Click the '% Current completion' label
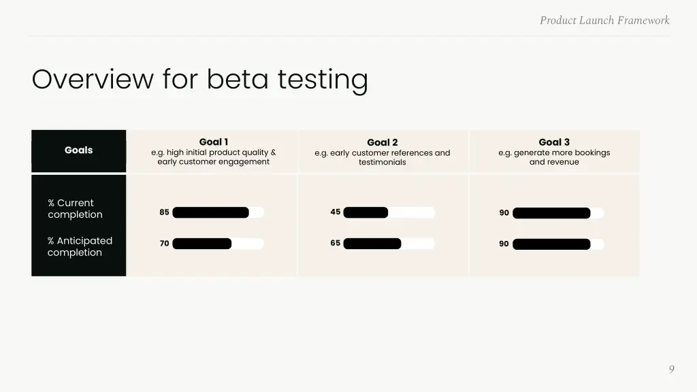This screenshot has height=392, width=697. (75, 208)
